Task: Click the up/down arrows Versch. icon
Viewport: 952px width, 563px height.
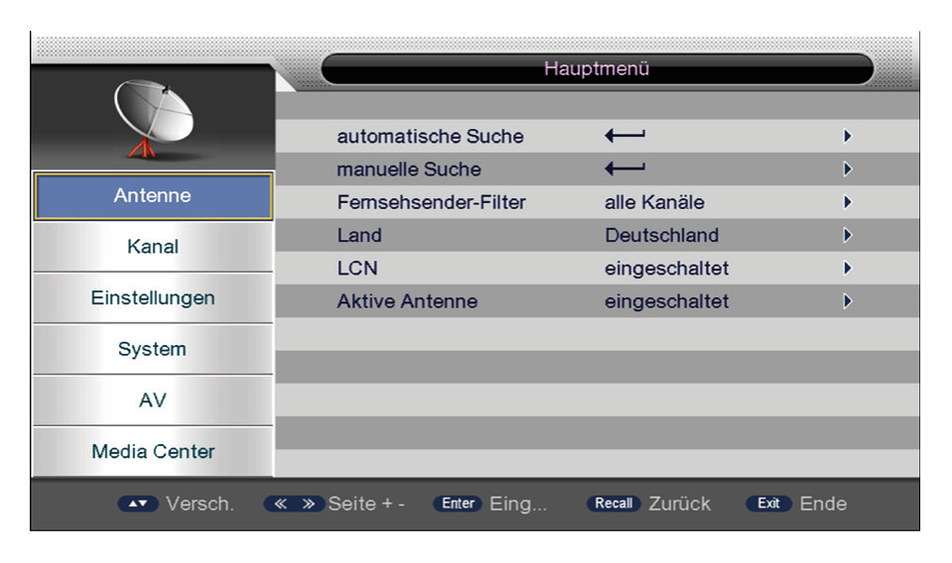Action: [x=138, y=504]
